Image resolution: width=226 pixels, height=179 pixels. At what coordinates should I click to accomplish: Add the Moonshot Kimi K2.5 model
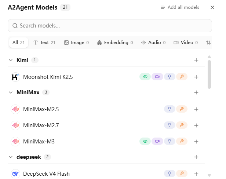[x=196, y=77]
